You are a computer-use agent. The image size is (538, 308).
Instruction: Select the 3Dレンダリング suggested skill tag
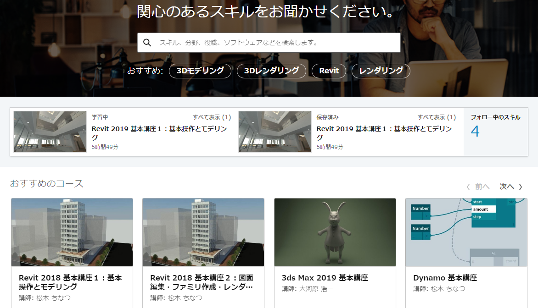coord(271,71)
